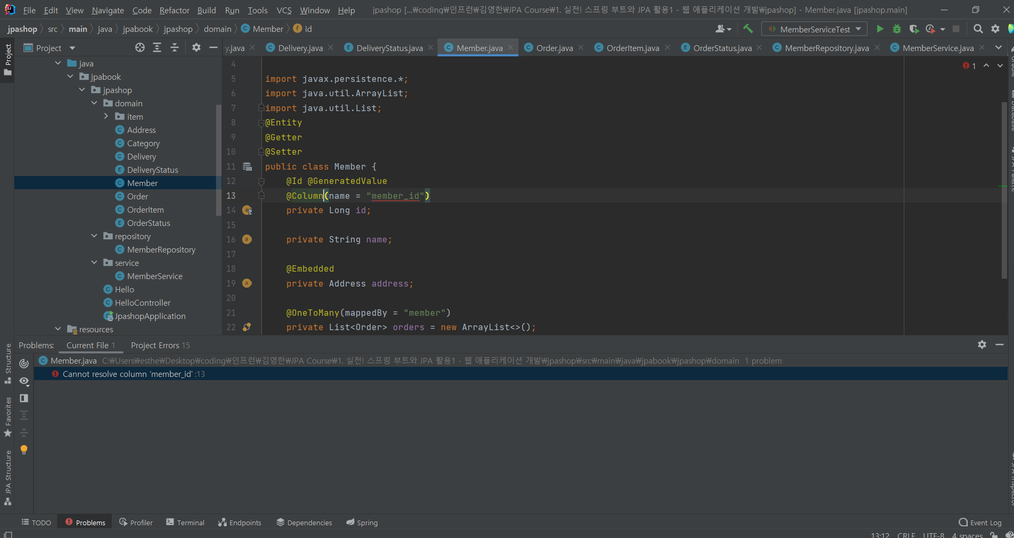Open the Endpoints tool window
1014x538 pixels.
tap(240, 523)
